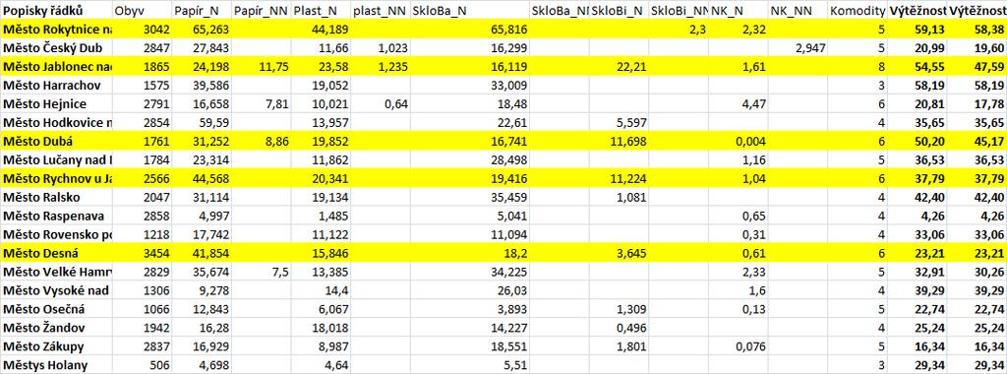Click the 59,13 Výtěžnost value

pyautogui.click(x=917, y=29)
